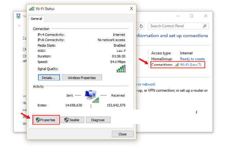
Task: Close the Control Panel window
Action: pos(206,16)
